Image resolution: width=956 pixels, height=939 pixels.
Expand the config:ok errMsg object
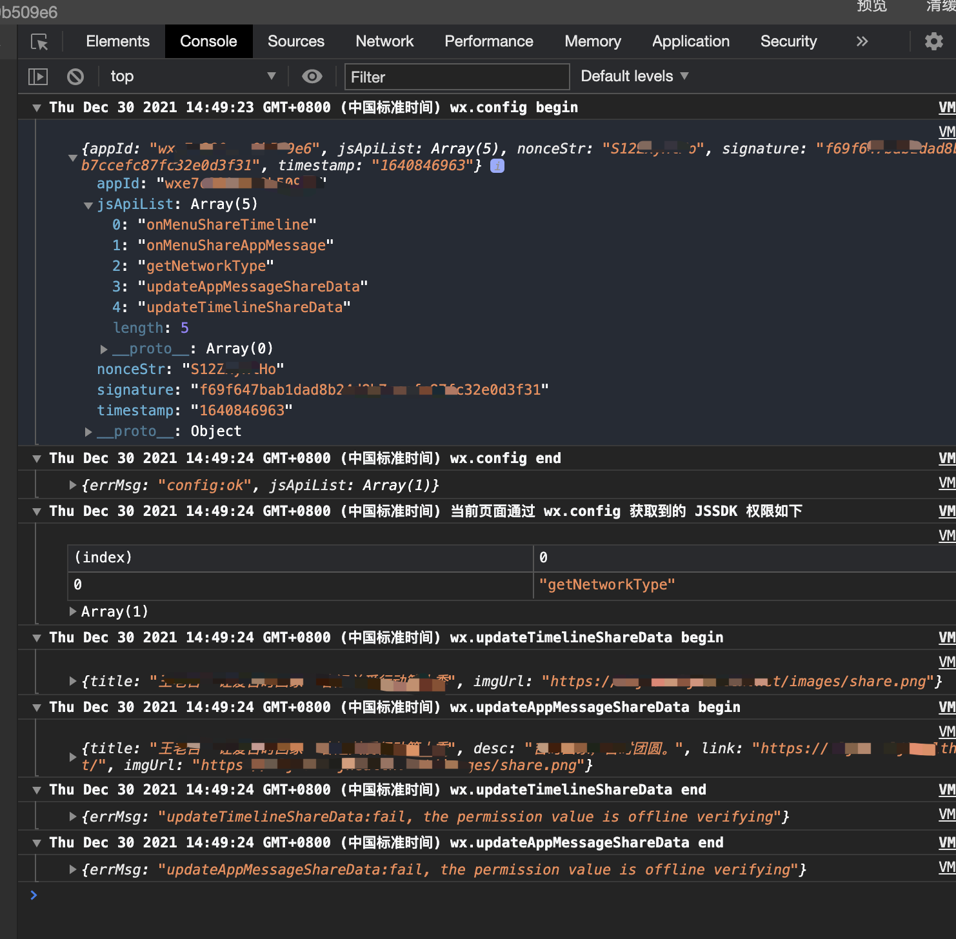[x=73, y=485]
